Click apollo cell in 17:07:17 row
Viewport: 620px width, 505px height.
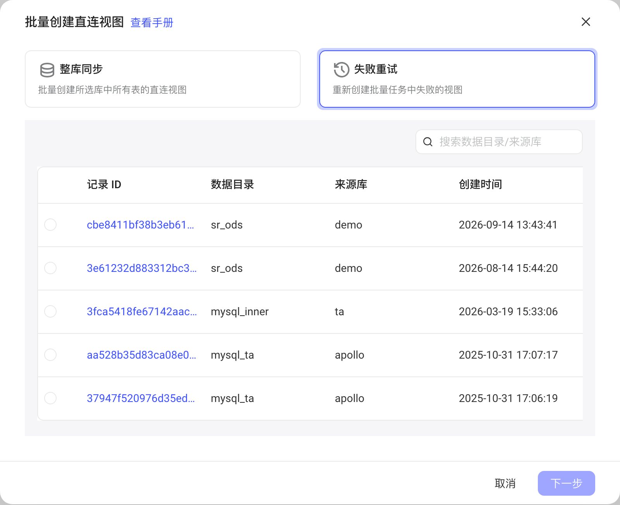(350, 355)
